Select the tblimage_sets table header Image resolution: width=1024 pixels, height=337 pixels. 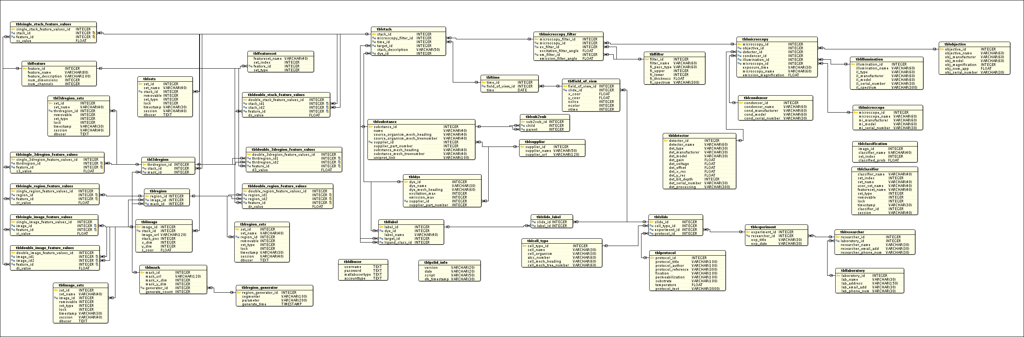tap(81, 285)
